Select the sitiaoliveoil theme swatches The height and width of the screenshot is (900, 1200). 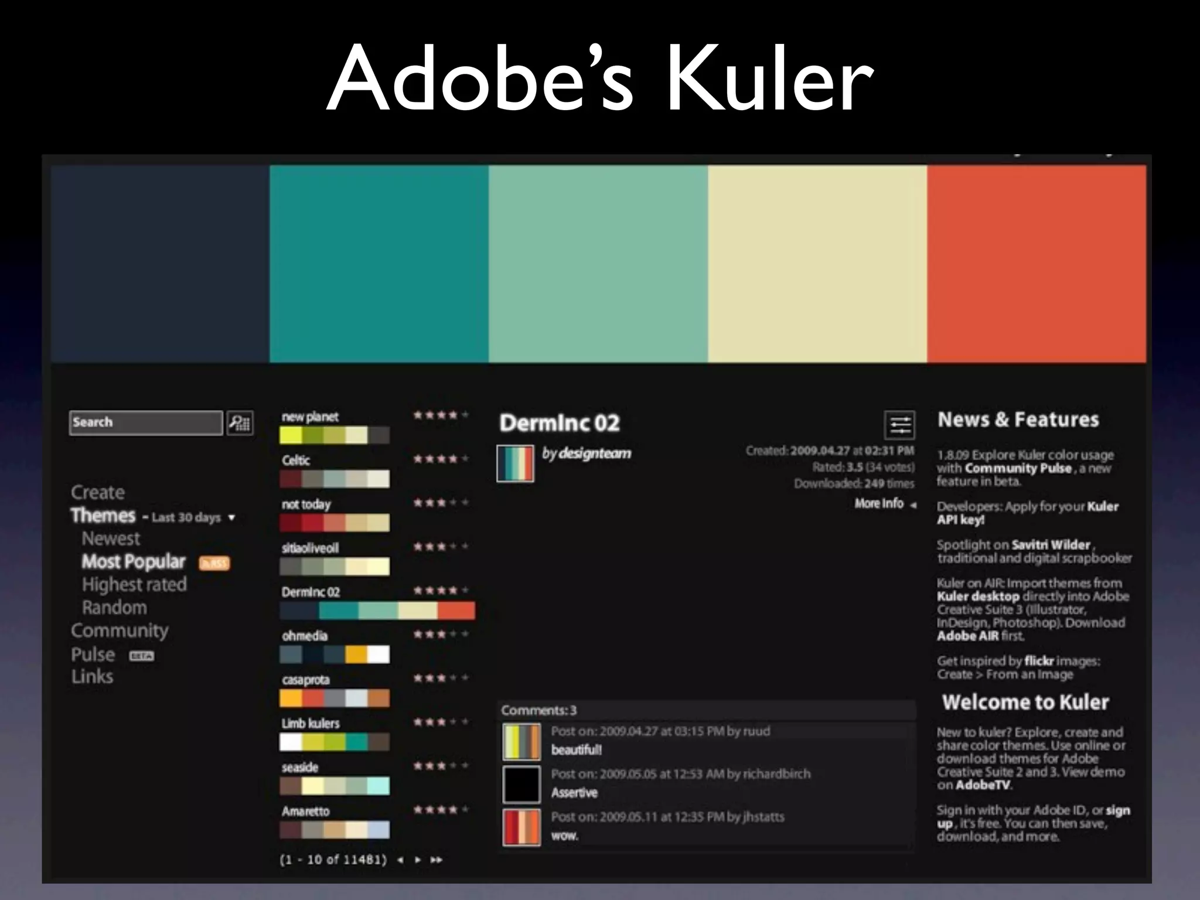(x=335, y=567)
